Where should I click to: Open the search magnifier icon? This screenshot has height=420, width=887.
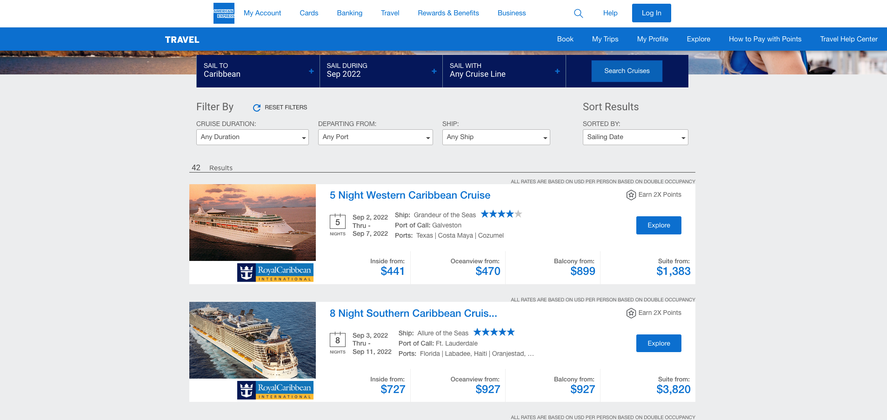point(578,13)
